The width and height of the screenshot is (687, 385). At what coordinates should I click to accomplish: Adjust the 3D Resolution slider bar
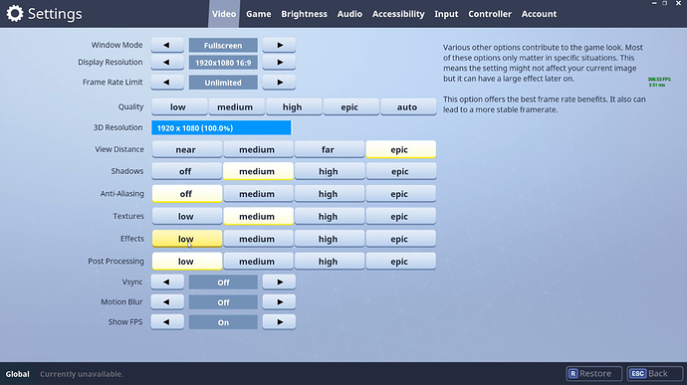221,128
